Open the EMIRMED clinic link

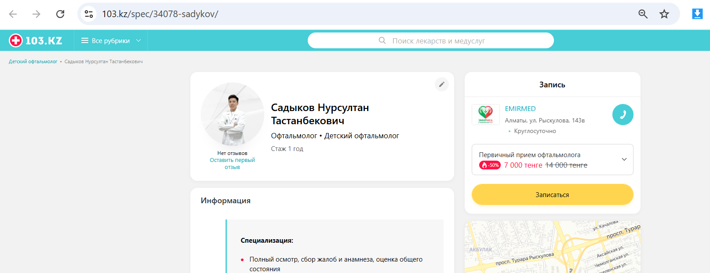click(521, 109)
